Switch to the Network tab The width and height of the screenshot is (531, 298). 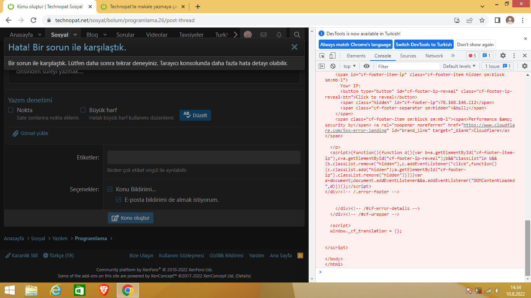tap(434, 56)
